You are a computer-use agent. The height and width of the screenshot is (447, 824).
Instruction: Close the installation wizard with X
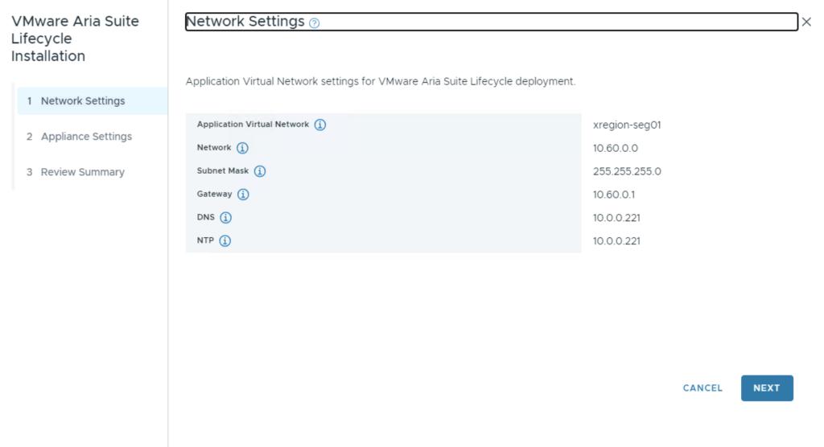[x=806, y=22]
